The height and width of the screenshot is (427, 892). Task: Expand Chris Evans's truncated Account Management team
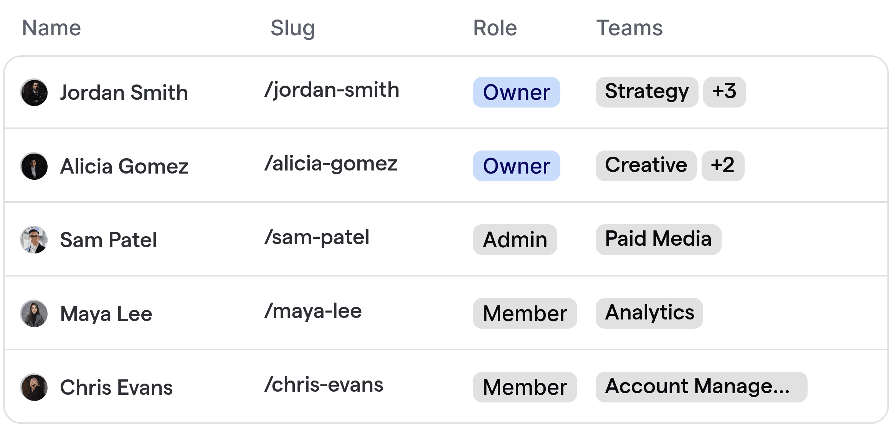[700, 386]
